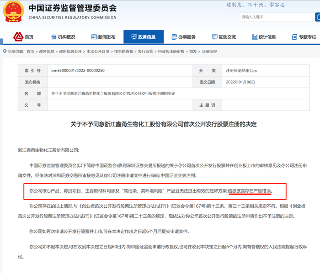Screen dimensions: 320x273
Task: Click the 政务信息 monitor icon
Action: 134,37
